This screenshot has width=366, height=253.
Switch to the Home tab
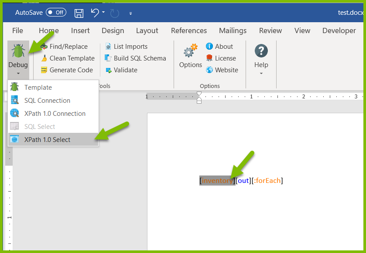pyautogui.click(x=49, y=30)
